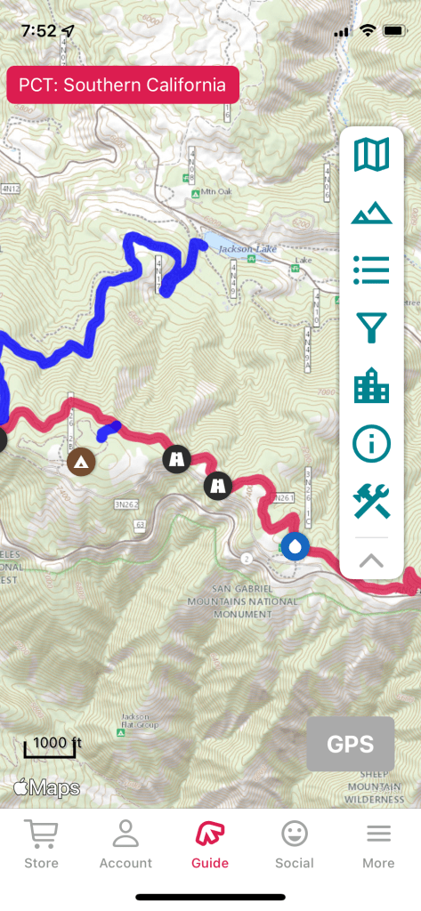421x911 pixels.
Task: Switch to the Store tab
Action: click(41, 845)
